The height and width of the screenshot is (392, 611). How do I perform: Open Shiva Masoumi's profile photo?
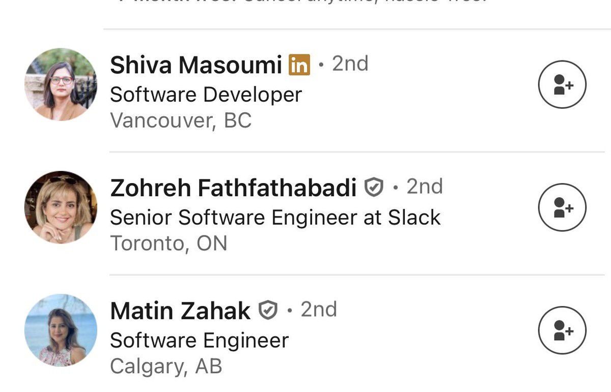tap(61, 84)
